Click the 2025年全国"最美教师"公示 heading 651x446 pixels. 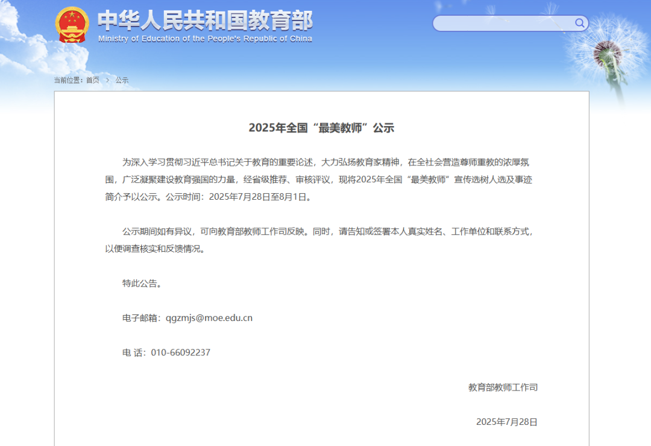(321, 128)
